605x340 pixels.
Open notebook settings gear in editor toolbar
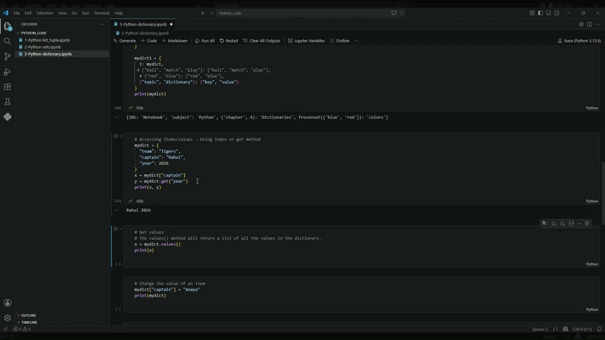581,24
